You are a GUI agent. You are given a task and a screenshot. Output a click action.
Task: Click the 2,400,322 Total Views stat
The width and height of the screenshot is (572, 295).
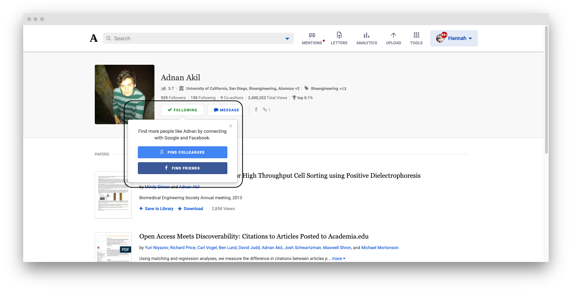[x=267, y=98]
